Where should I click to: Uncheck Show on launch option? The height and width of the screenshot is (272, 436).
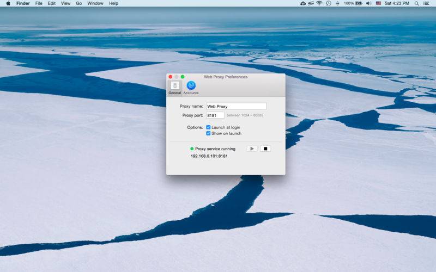[x=208, y=133]
